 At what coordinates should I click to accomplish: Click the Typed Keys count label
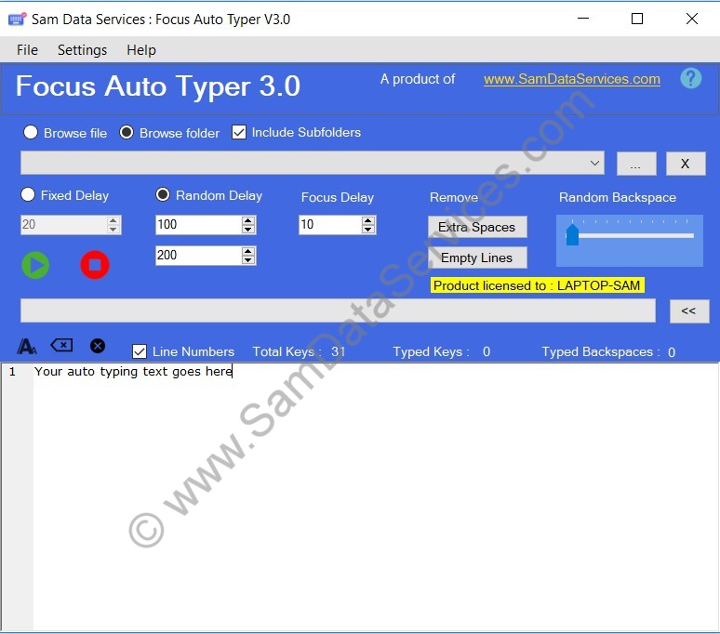pos(442,352)
